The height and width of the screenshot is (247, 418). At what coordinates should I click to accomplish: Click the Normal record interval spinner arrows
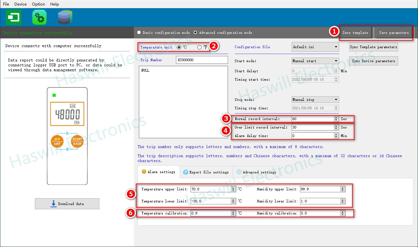336,119
